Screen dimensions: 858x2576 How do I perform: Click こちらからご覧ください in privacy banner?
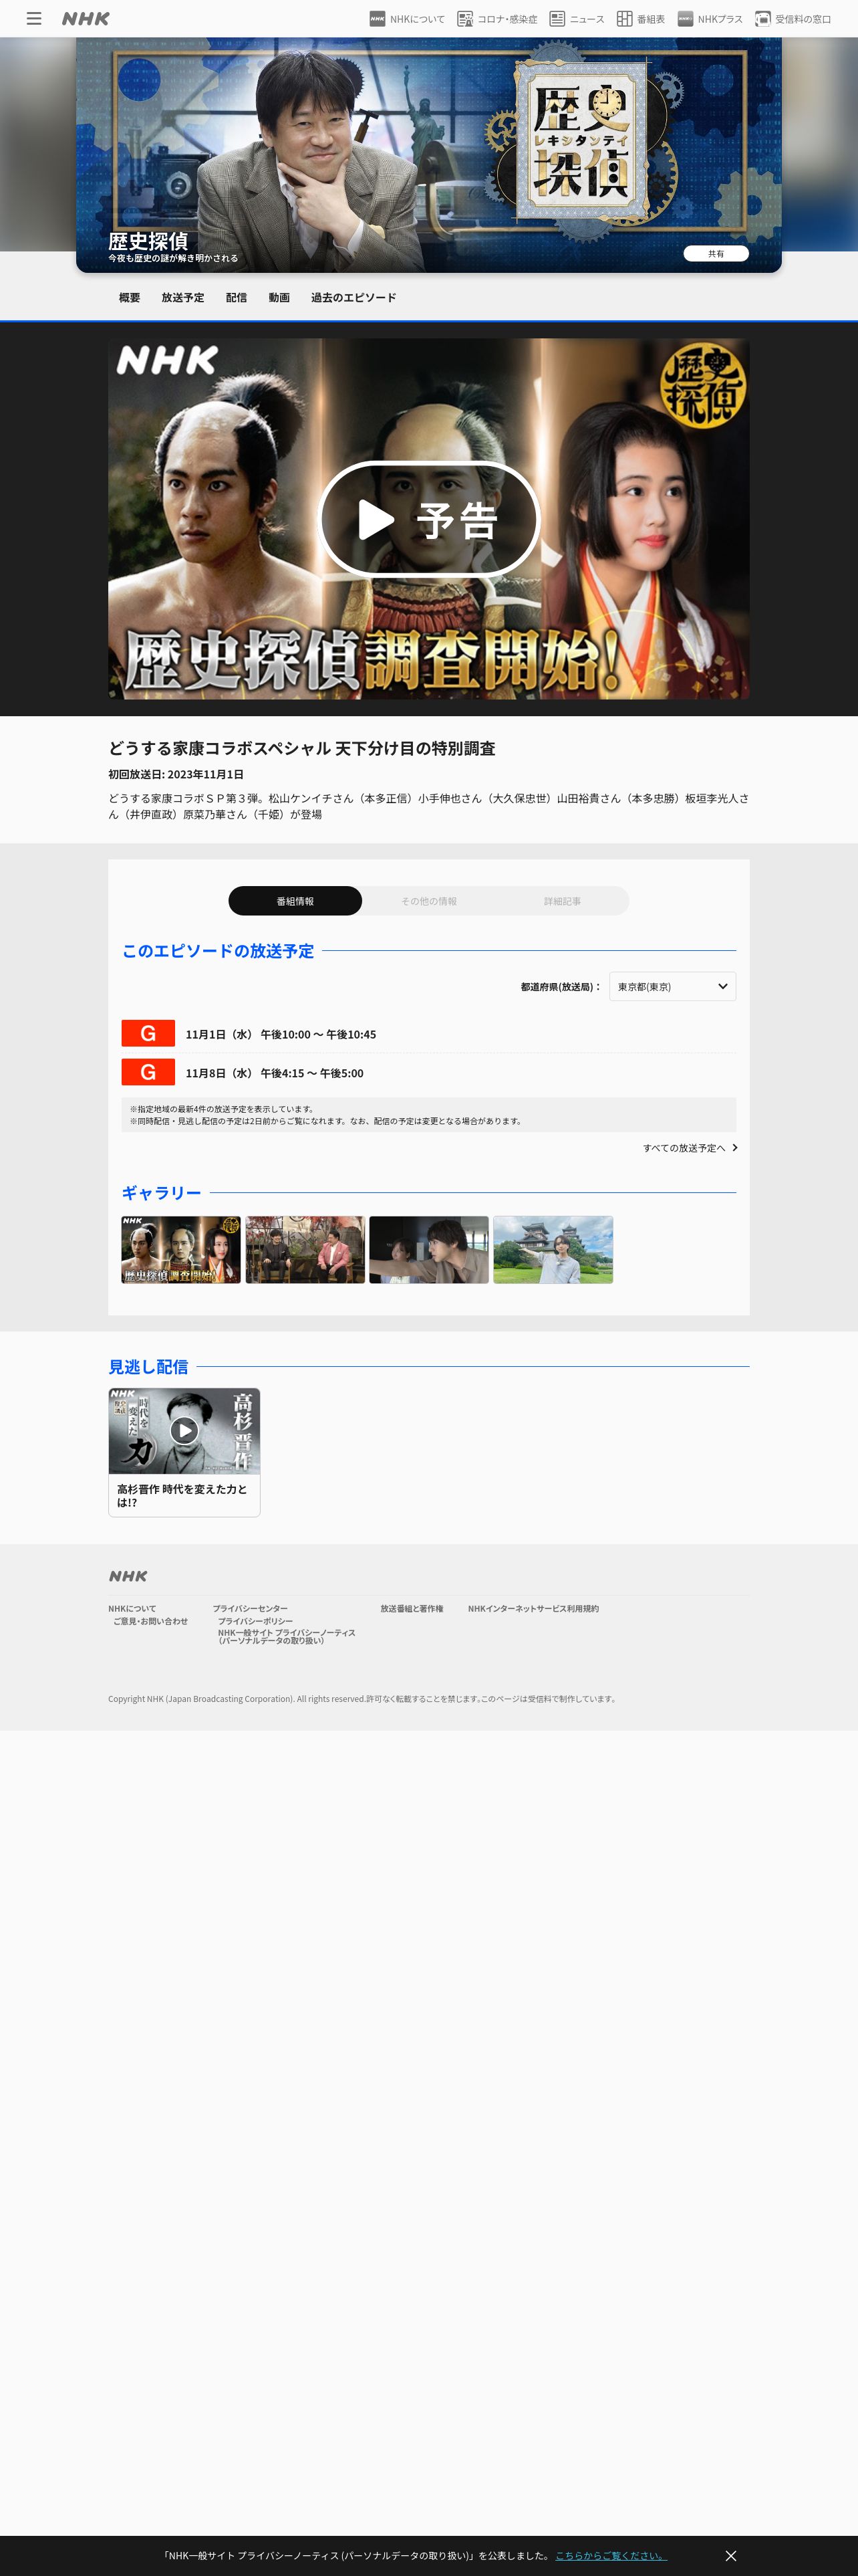coord(611,2555)
